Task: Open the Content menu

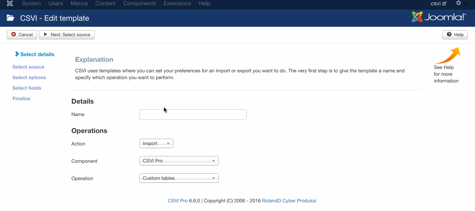Action: 105,3
